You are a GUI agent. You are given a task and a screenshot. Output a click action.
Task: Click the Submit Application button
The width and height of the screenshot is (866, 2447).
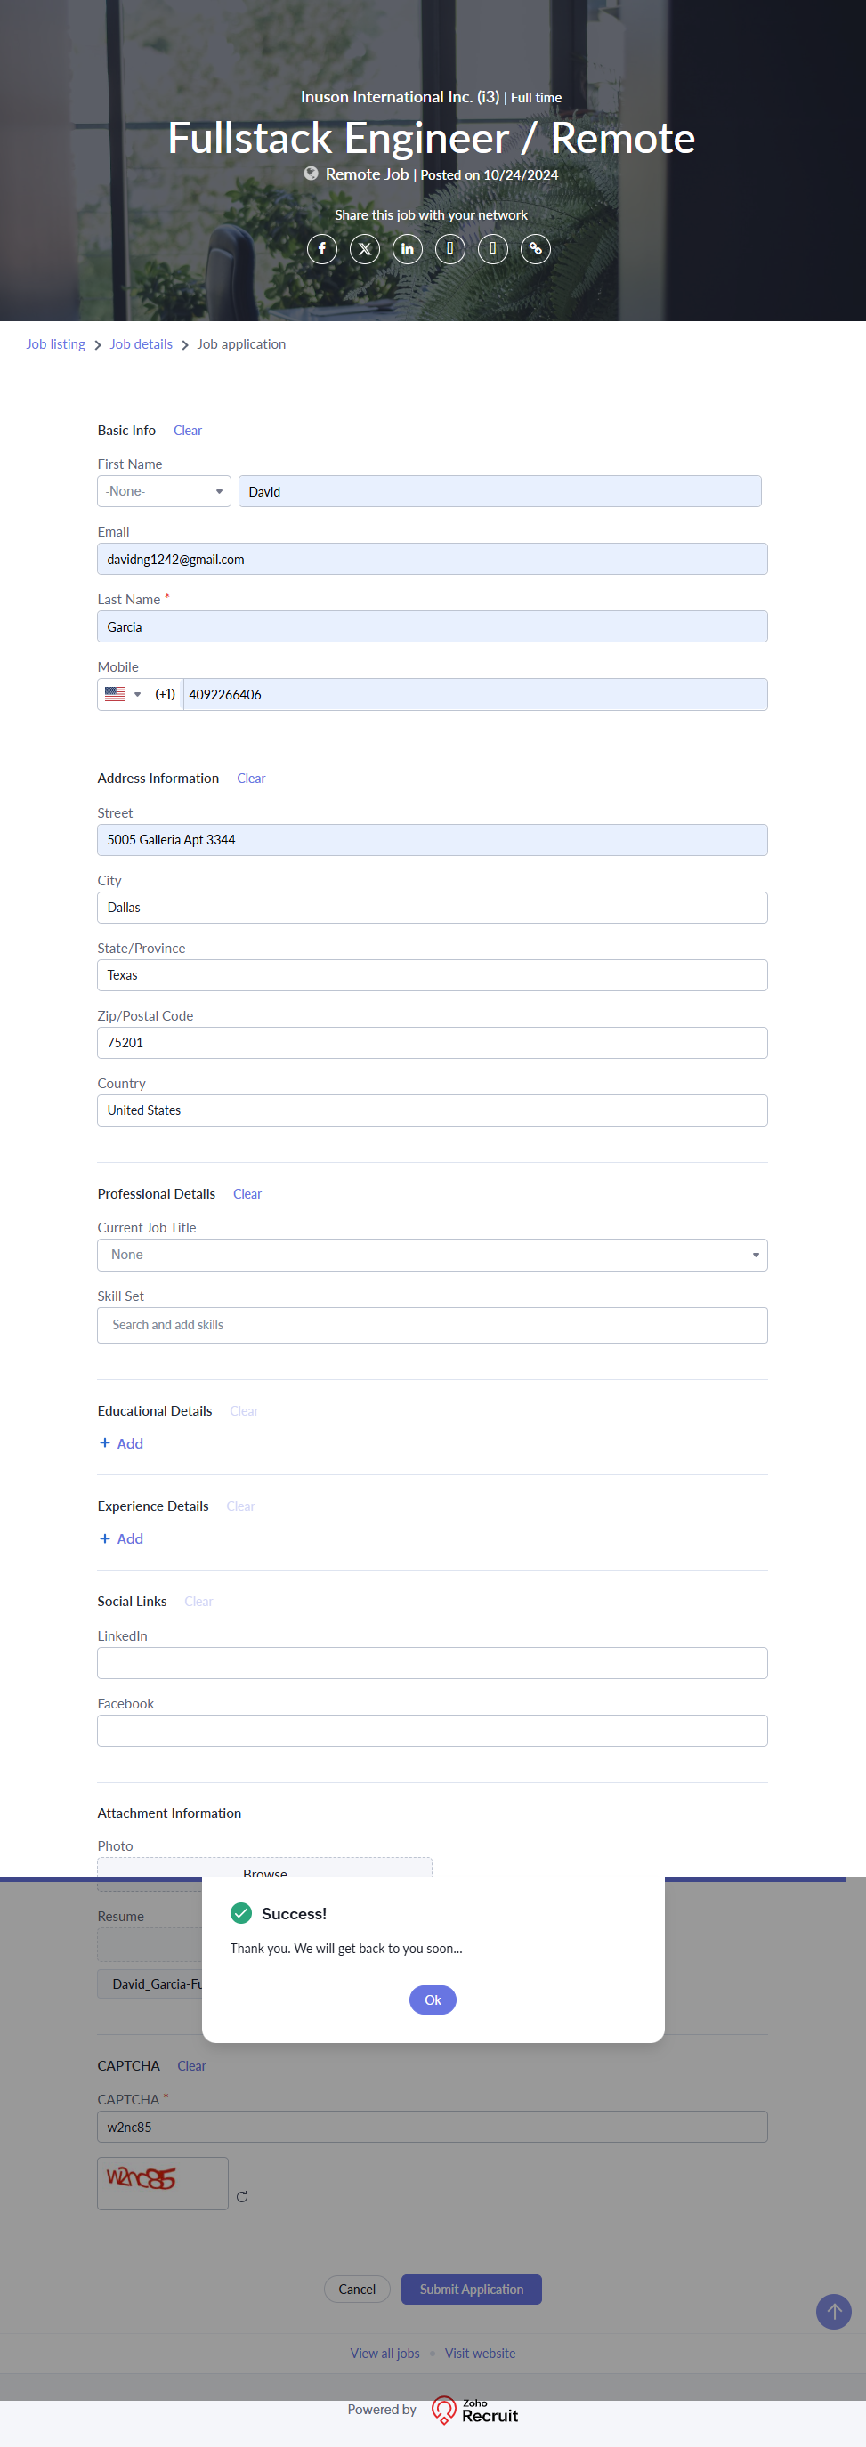(x=471, y=2289)
